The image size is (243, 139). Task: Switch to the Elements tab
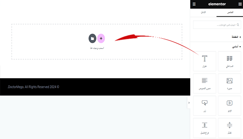click(x=230, y=12)
